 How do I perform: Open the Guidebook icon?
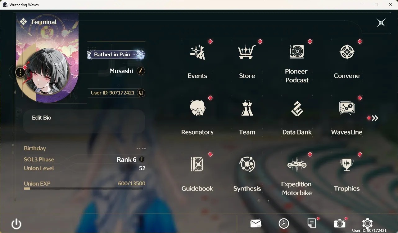tap(197, 164)
